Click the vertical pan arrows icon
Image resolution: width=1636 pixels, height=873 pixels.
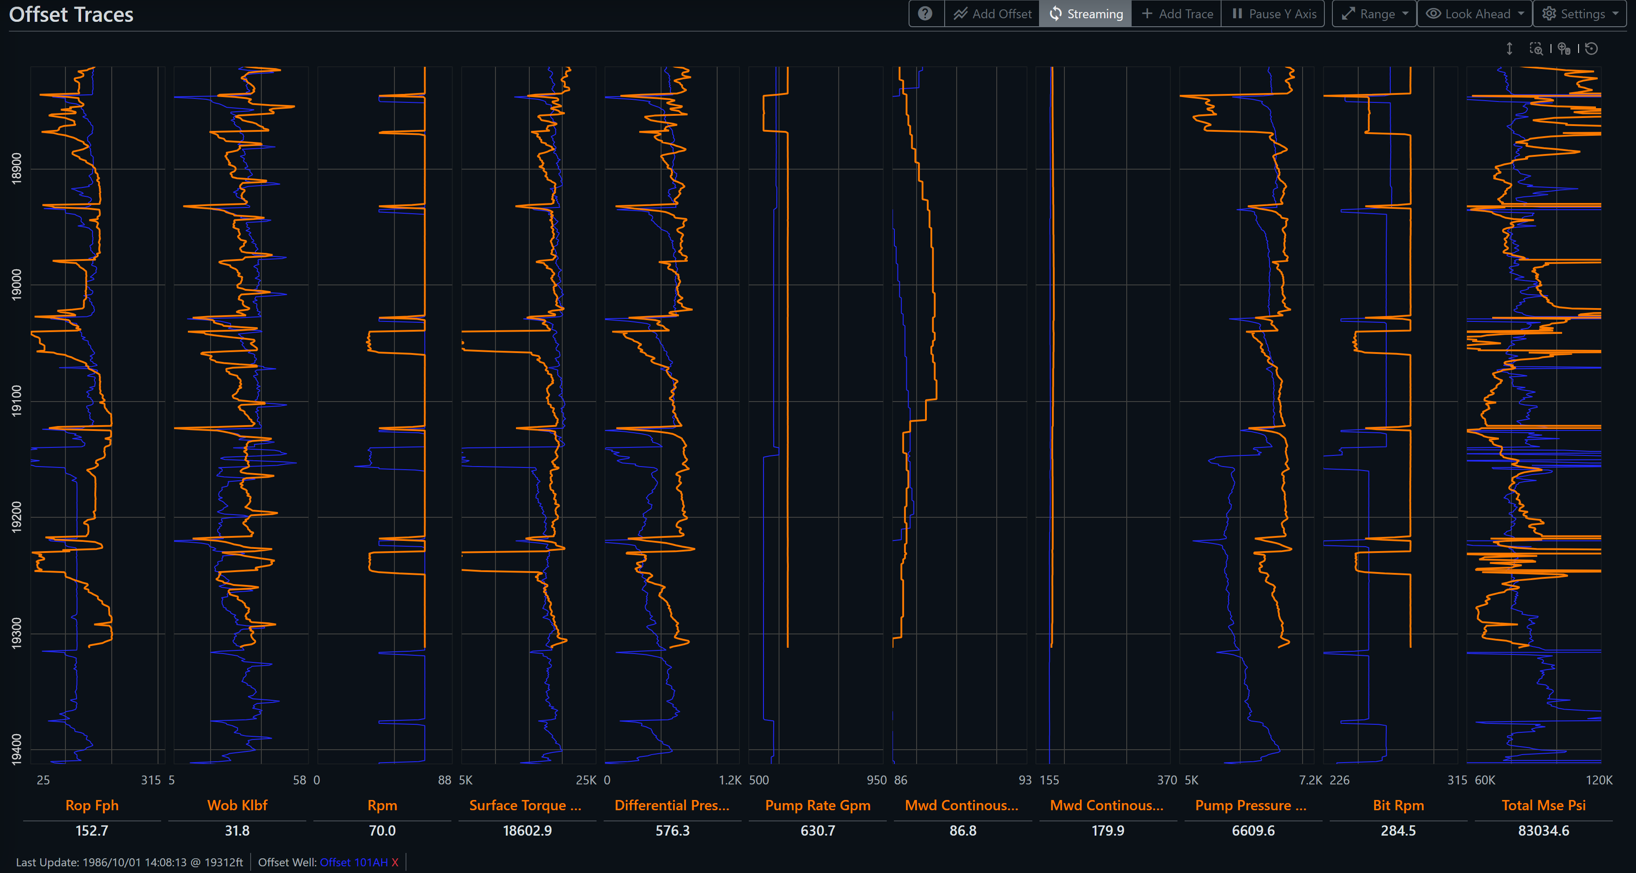tap(1510, 49)
